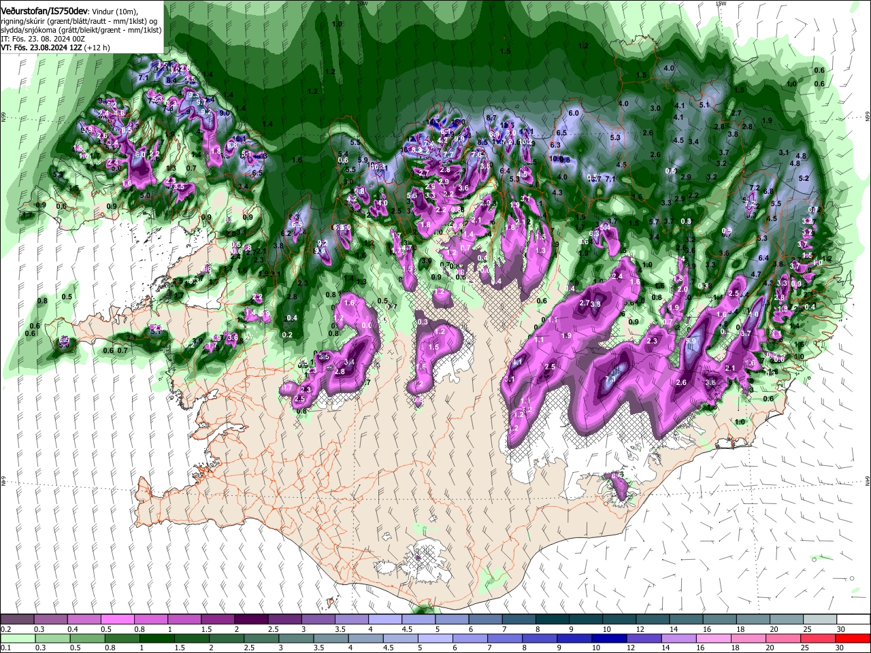Click the medium green 0.5–0.8 swatch in bottom legend row
The image size is (871, 653).
(x=87, y=638)
